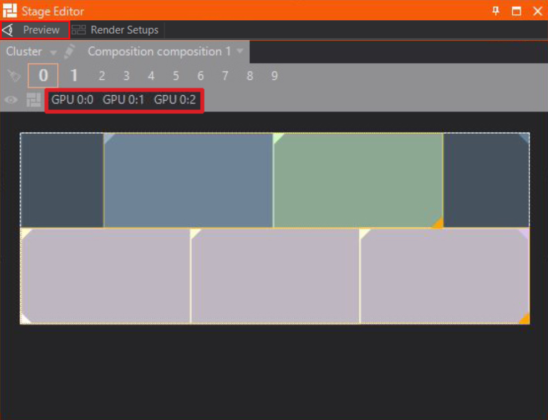The image size is (548, 420).
Task: Click the Stage Editor logo icon
Action: click(10, 10)
